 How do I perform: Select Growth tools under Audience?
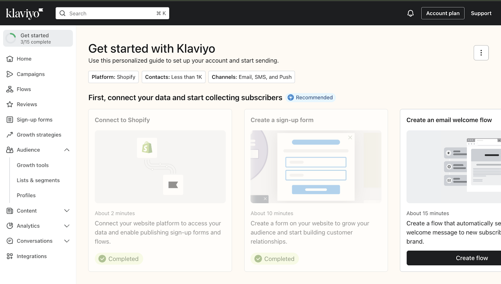tap(33, 165)
